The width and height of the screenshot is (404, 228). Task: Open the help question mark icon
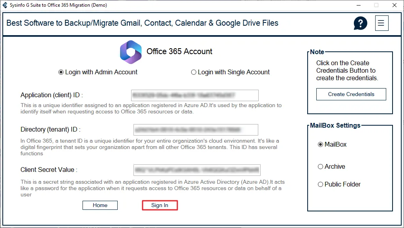point(360,23)
